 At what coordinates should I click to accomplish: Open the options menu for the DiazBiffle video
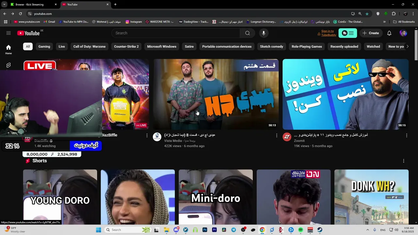coord(147,135)
